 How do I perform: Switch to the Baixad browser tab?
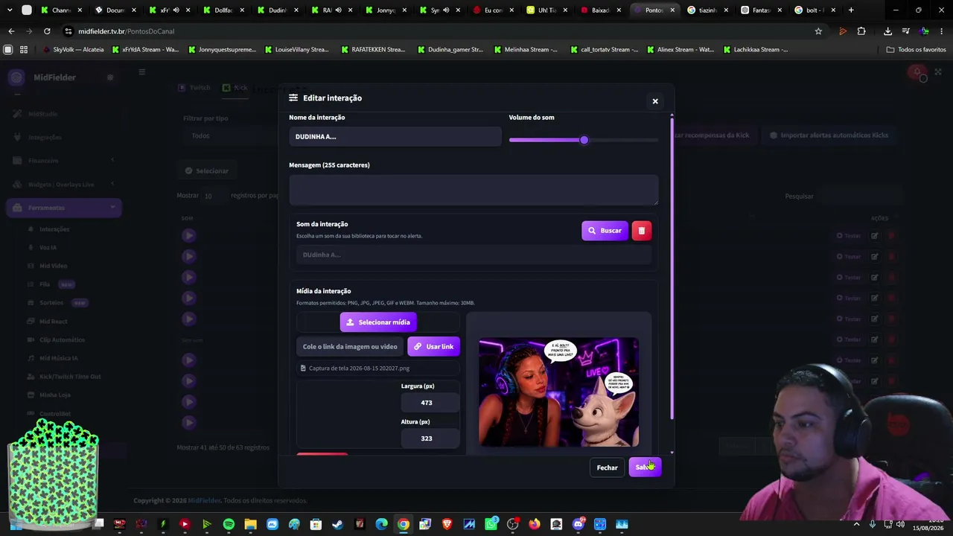pyautogui.click(x=600, y=10)
